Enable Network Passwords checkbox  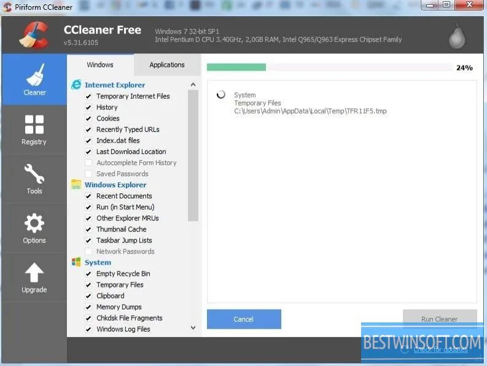coord(88,251)
